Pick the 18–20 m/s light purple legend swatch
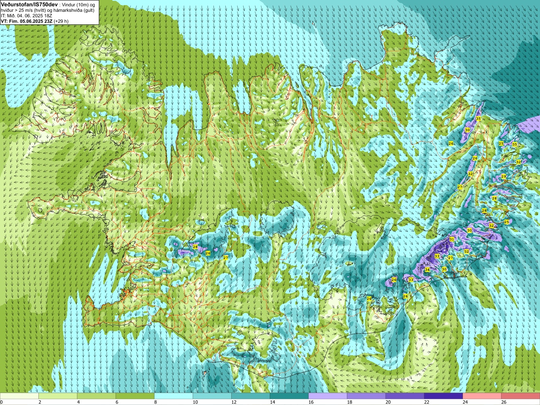Image resolution: width=540 pixels, height=405 pixels. [x=366, y=396]
